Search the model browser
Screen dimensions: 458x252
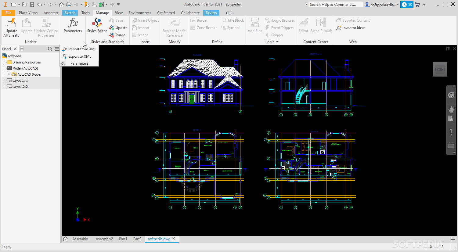pyautogui.click(x=50, y=49)
